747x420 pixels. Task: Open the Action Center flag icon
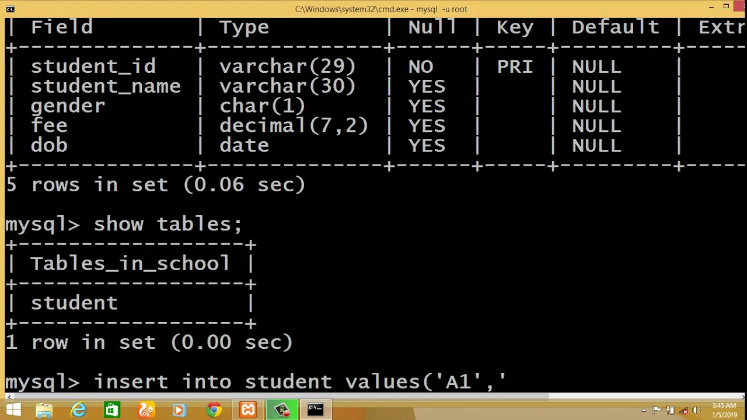[x=657, y=411]
